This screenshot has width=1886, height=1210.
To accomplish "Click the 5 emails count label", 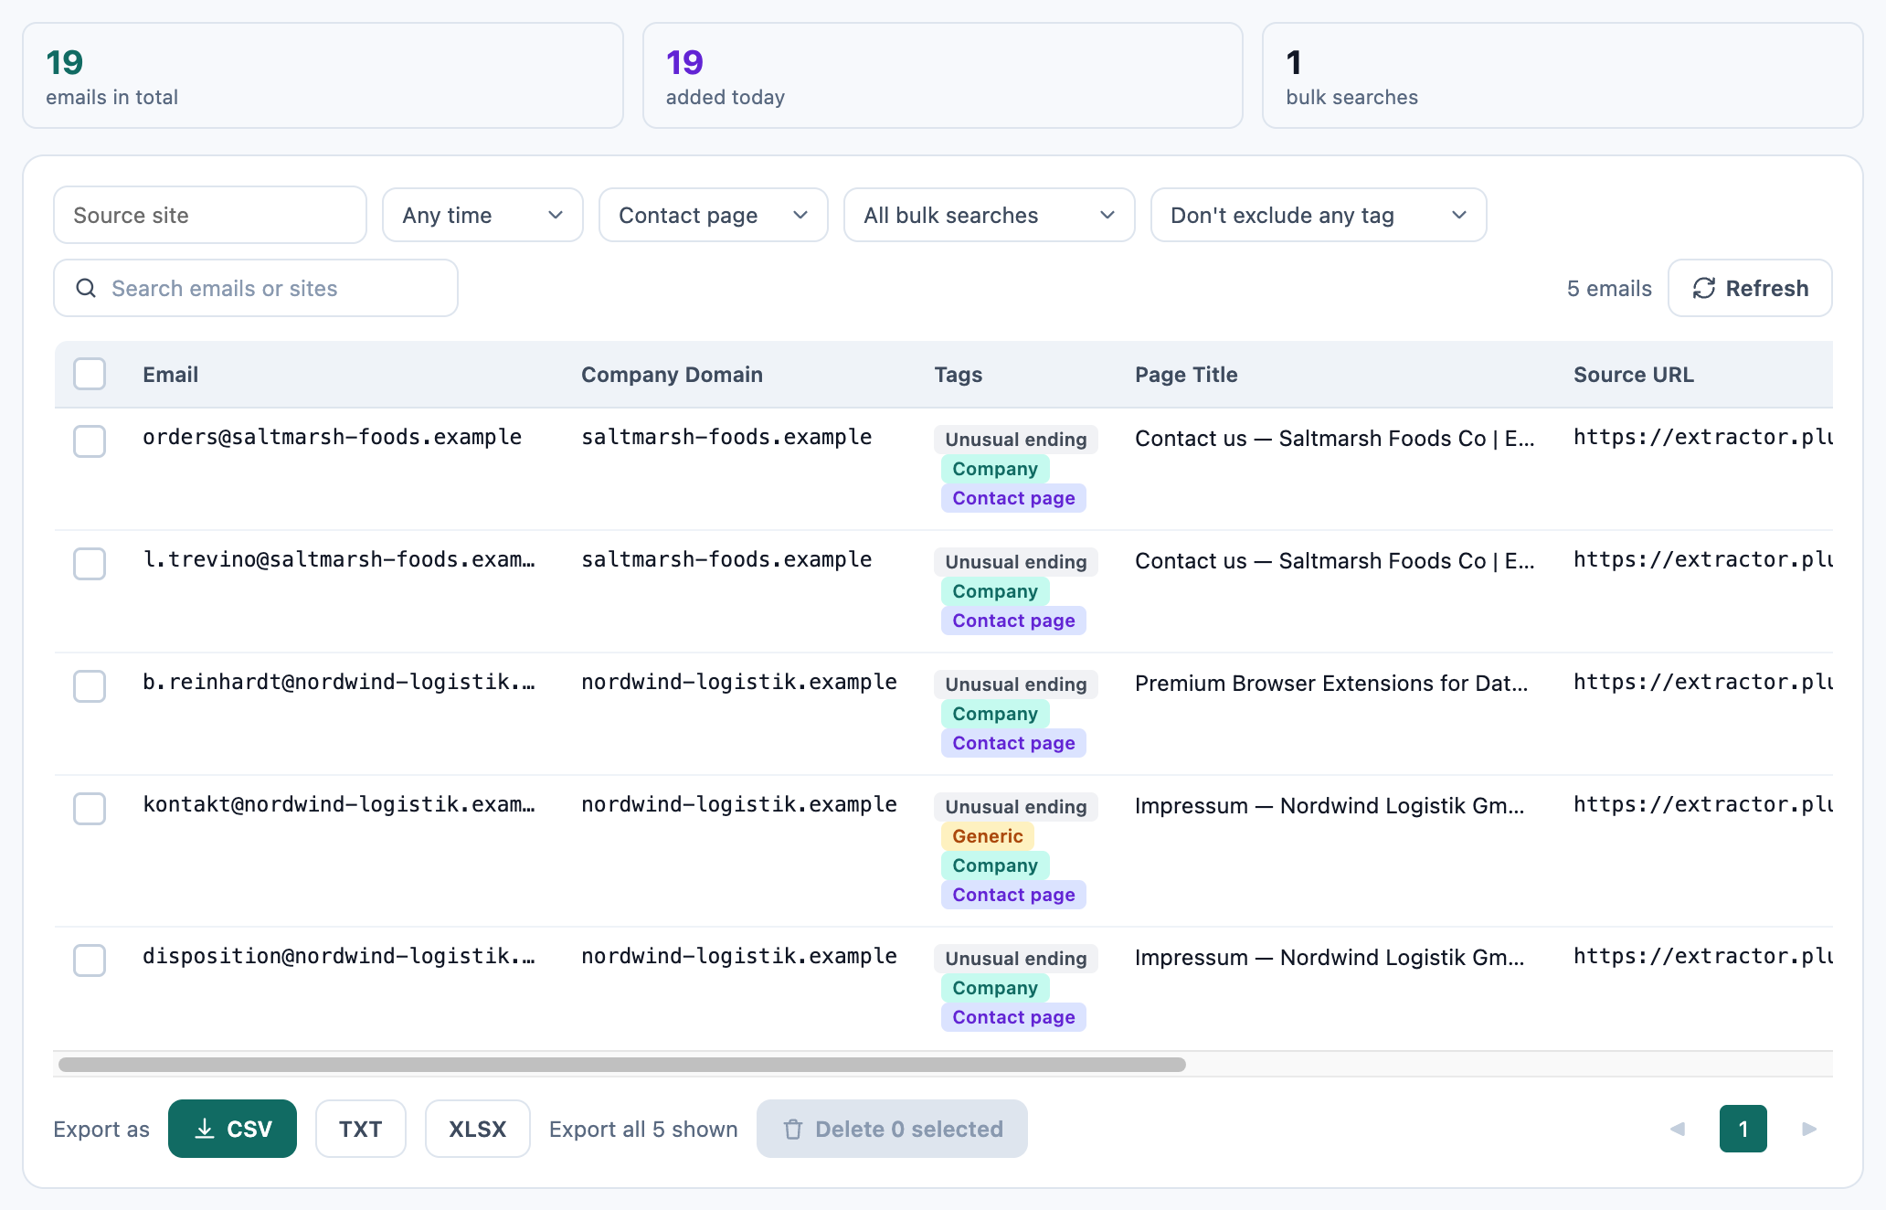I will [x=1609, y=289].
